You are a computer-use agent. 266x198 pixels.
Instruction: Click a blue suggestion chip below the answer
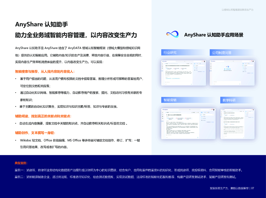[168, 78]
